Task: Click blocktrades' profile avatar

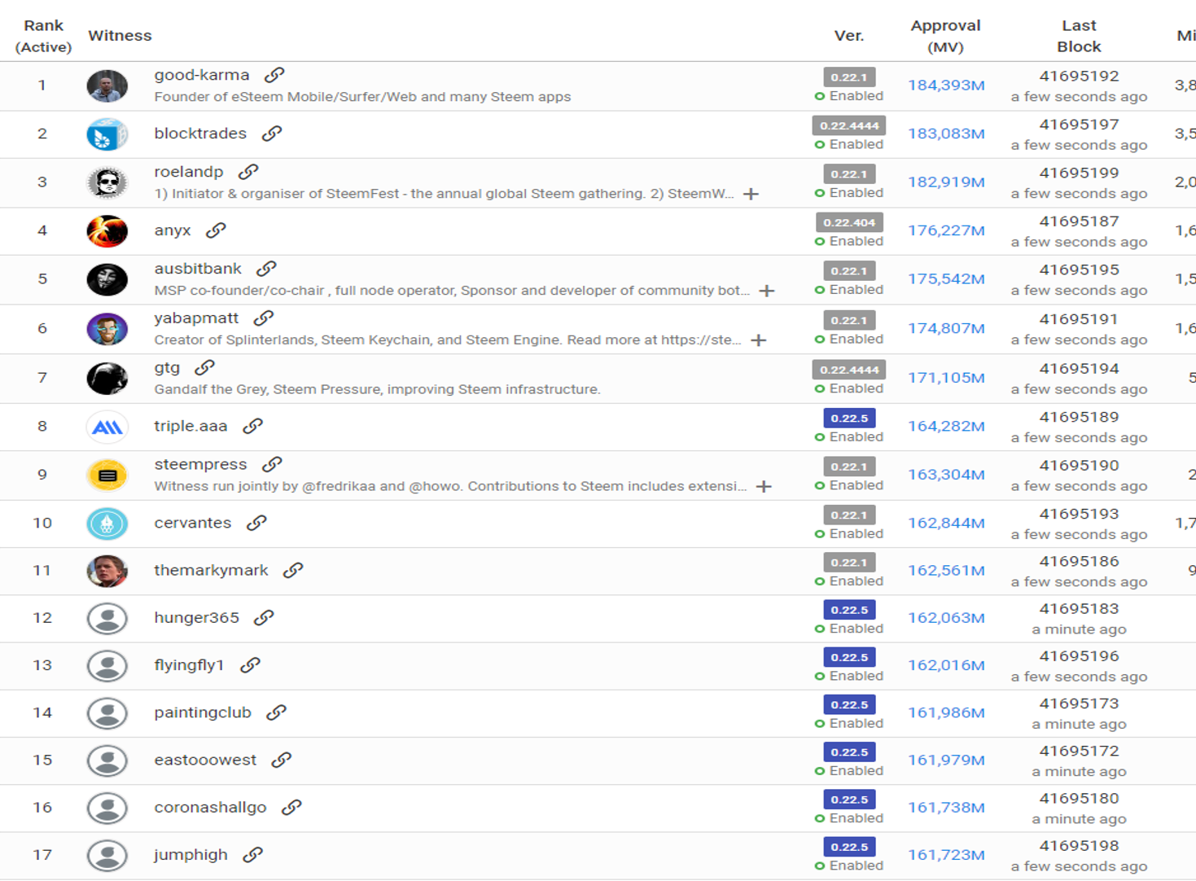Action: coord(107,134)
